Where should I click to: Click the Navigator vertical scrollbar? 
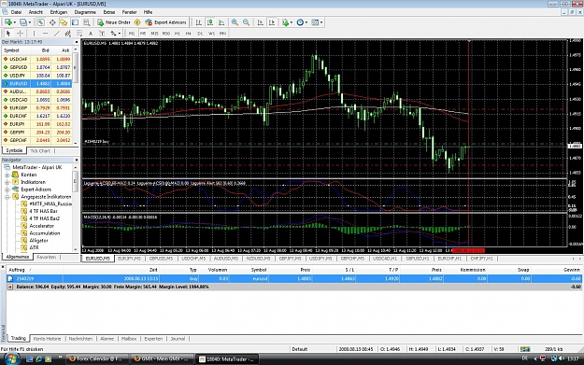pyautogui.click(x=76, y=208)
